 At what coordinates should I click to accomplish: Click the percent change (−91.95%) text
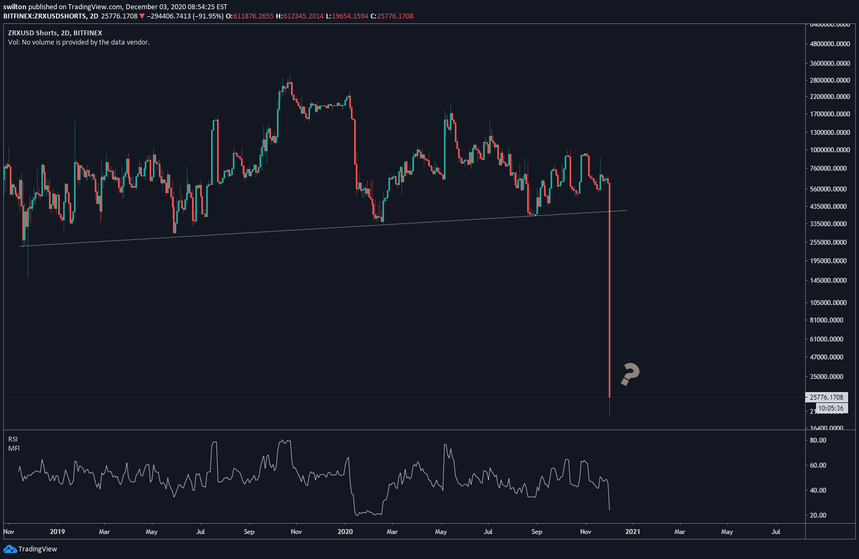point(208,16)
